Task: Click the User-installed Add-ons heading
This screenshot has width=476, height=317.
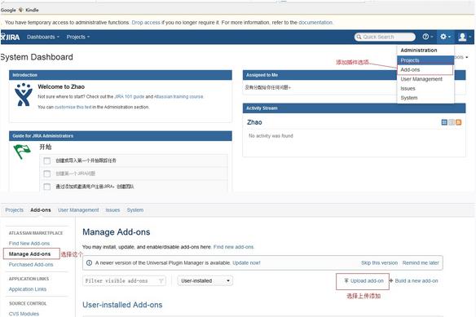Action: pyautogui.click(x=122, y=305)
